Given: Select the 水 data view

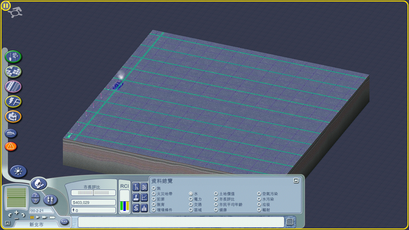Looking at the screenshot, I should (x=191, y=194).
